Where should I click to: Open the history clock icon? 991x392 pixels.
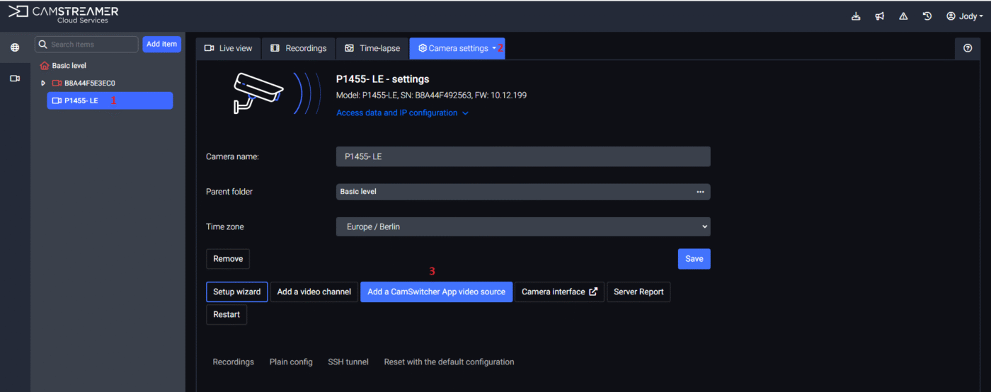click(x=927, y=16)
